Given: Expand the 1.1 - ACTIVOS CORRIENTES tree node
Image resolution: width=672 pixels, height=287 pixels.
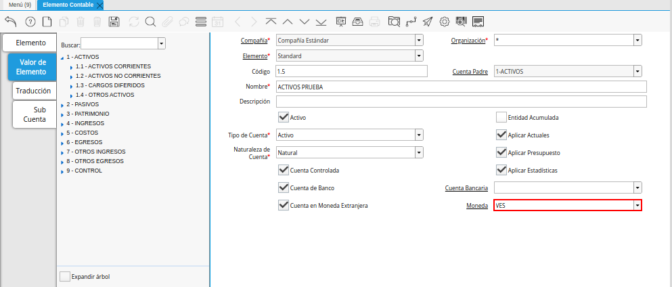Looking at the screenshot, I should coord(71,67).
